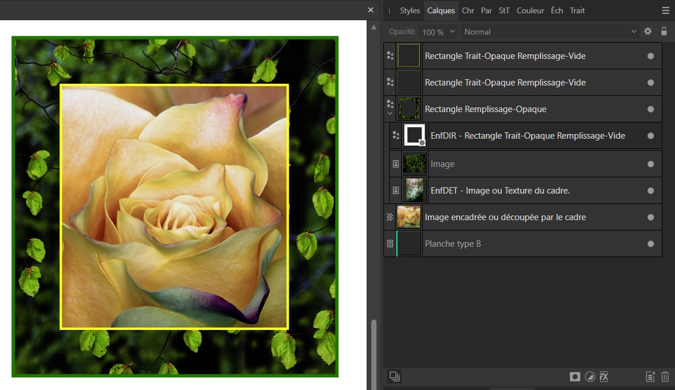
Task: Click the type icon of the second Rectangle Trait-Opaque layer
Action: (x=390, y=82)
